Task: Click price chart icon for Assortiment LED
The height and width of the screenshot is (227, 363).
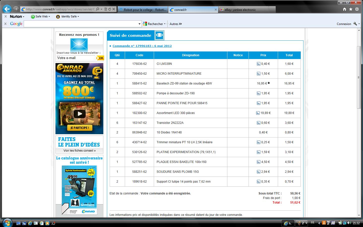Action: coord(258,113)
